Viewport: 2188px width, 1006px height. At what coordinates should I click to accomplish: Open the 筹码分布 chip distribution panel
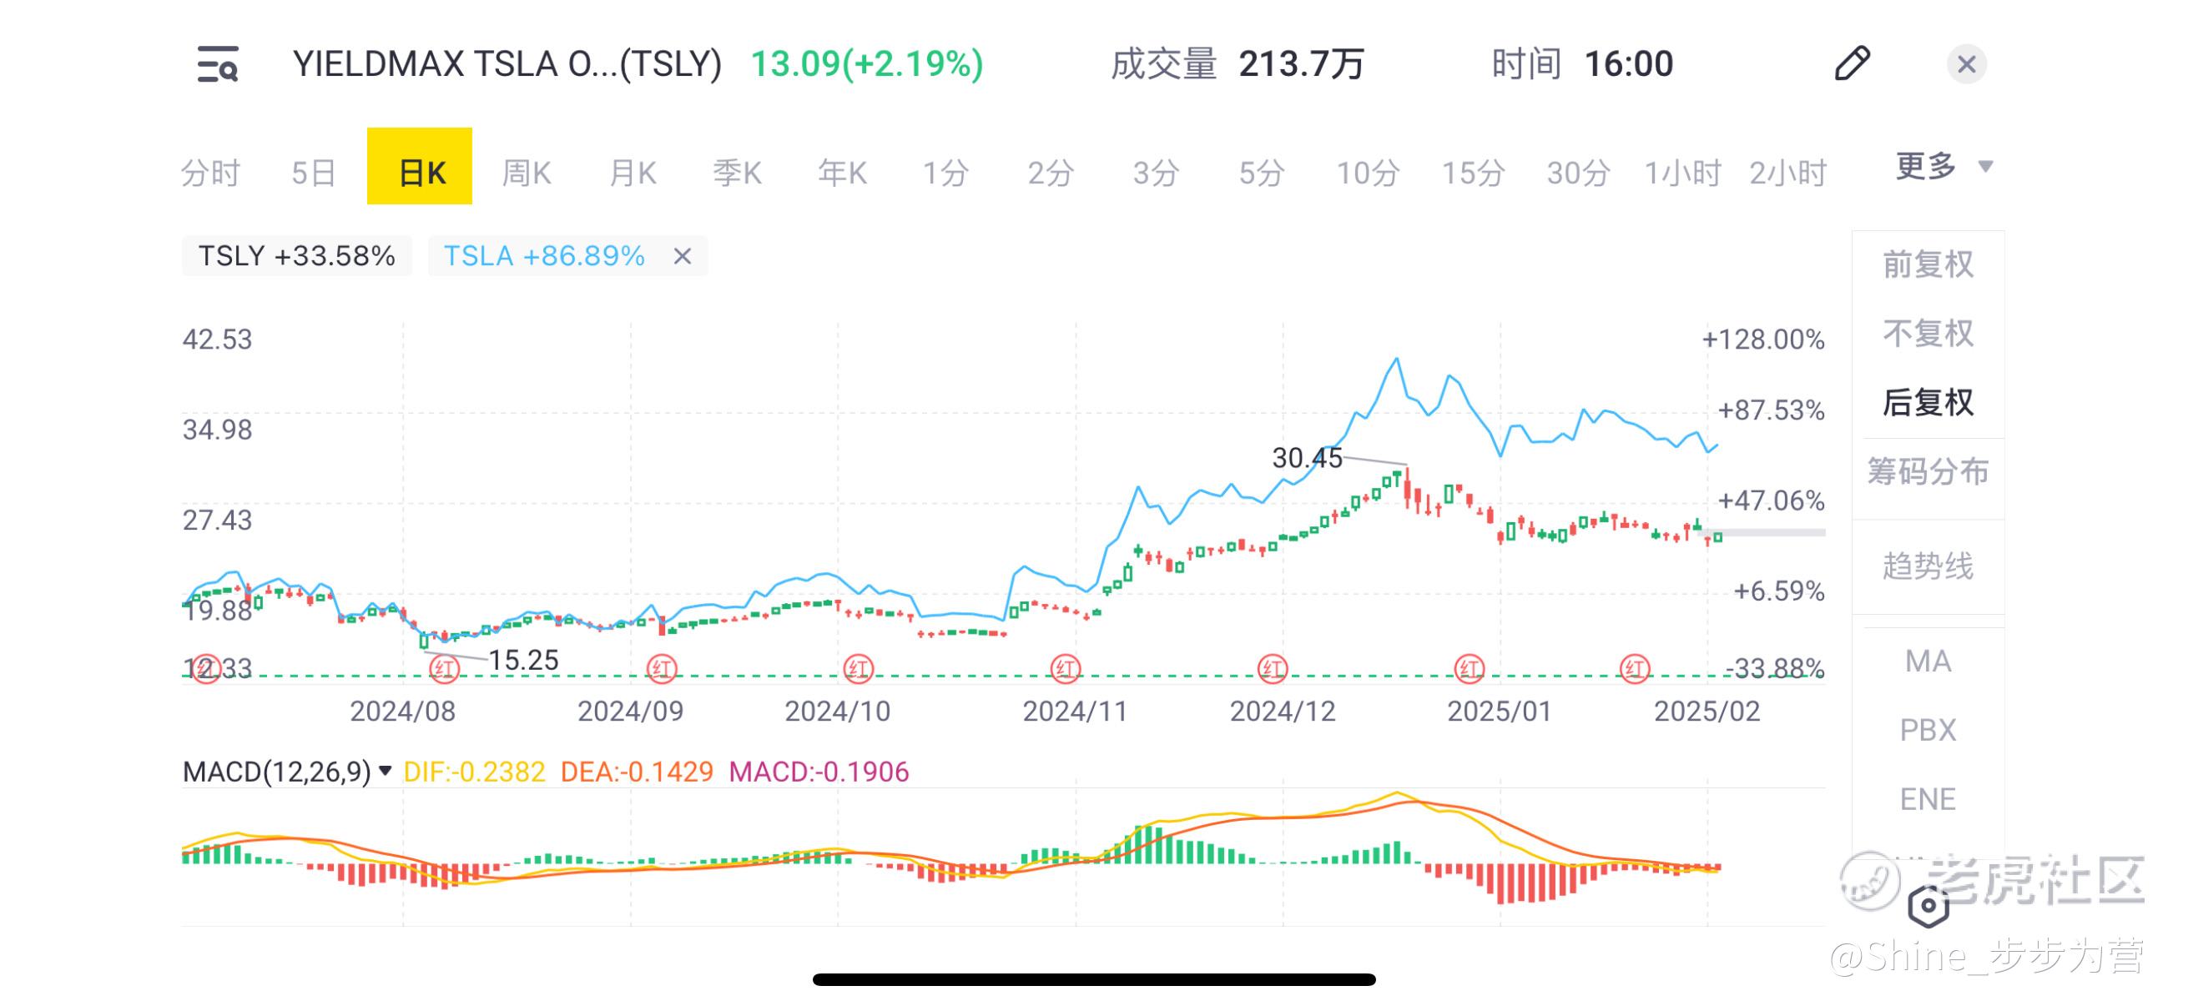coord(1928,472)
